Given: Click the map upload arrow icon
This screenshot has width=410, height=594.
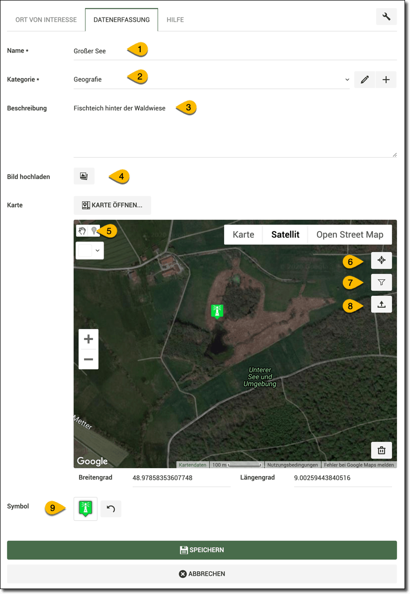Looking at the screenshot, I should [x=381, y=304].
